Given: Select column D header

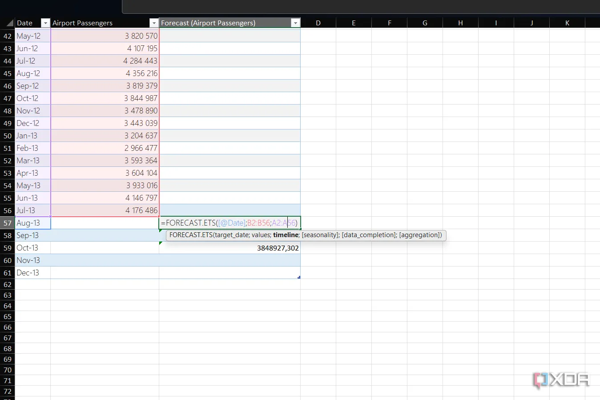Looking at the screenshot, I should [x=318, y=23].
